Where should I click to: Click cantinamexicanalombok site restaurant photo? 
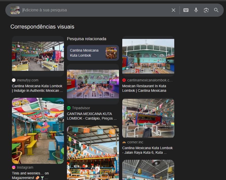click(148, 56)
